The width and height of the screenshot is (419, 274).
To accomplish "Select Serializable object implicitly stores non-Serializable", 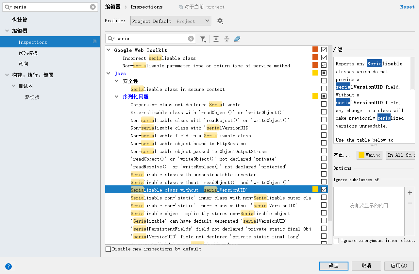I will point(210,214).
